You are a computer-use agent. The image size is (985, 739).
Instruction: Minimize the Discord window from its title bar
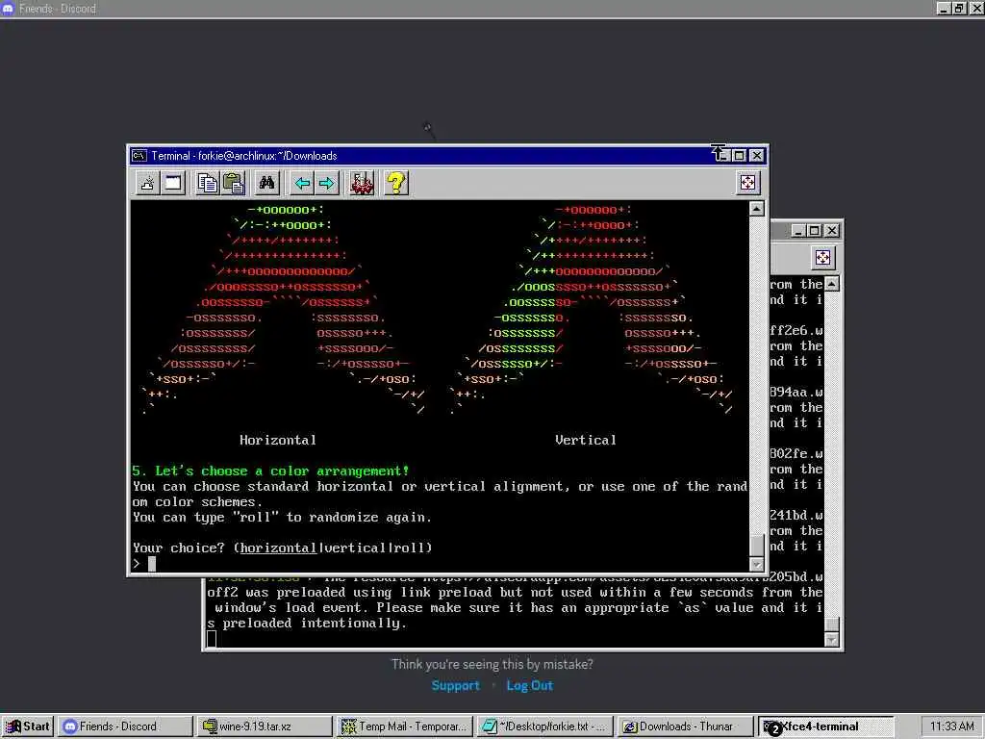tap(944, 8)
